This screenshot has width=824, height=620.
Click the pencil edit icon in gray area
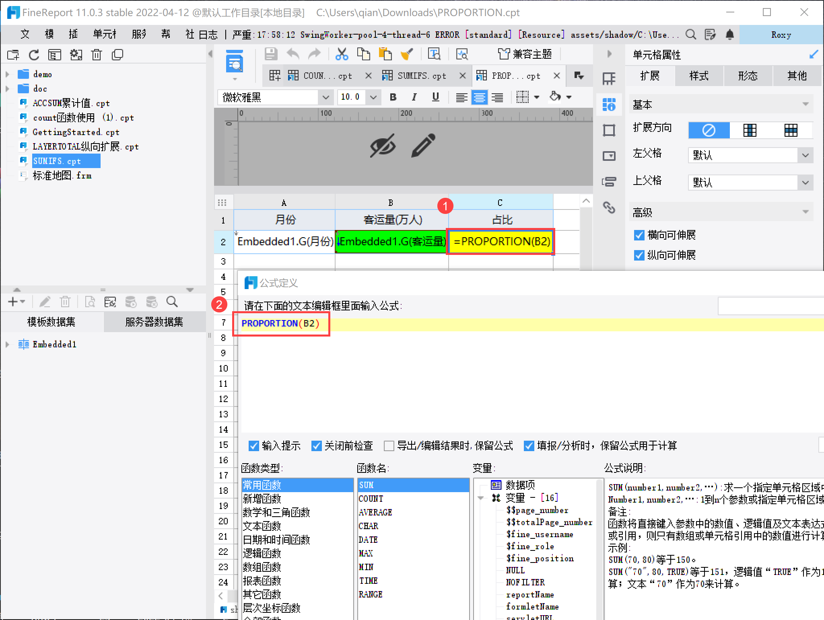coord(423,145)
